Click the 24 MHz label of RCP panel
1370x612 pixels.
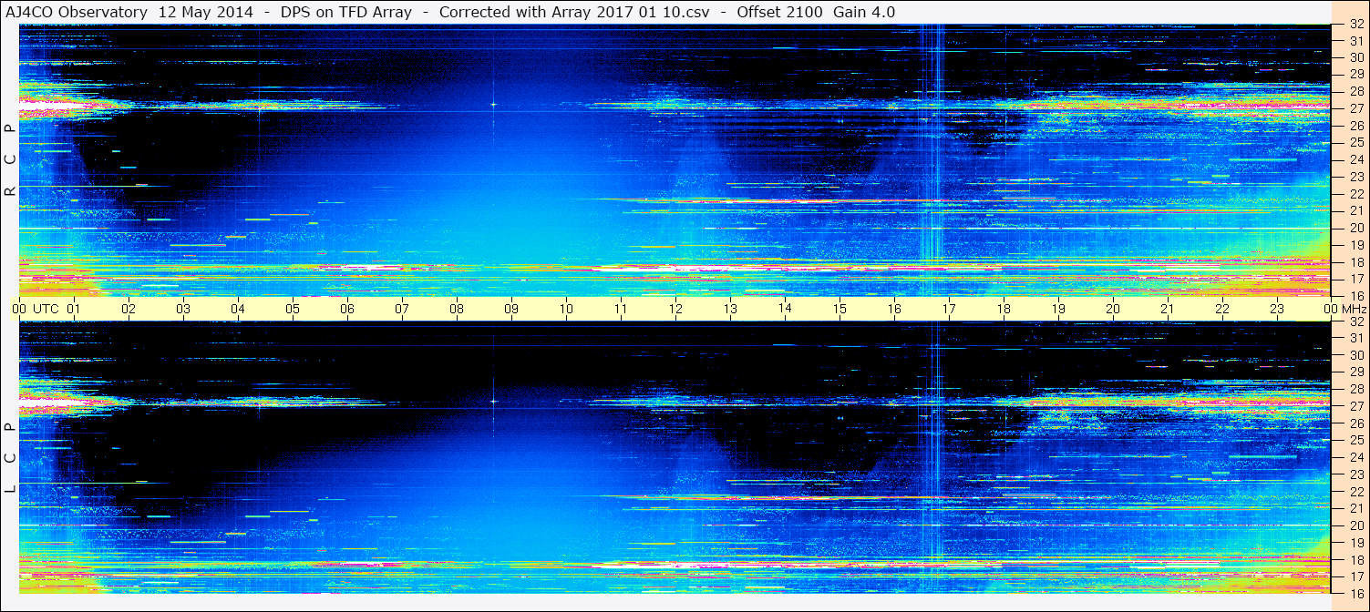pos(1356,160)
